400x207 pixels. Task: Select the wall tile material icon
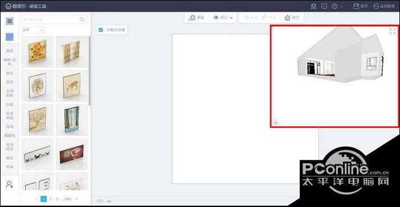10,37
